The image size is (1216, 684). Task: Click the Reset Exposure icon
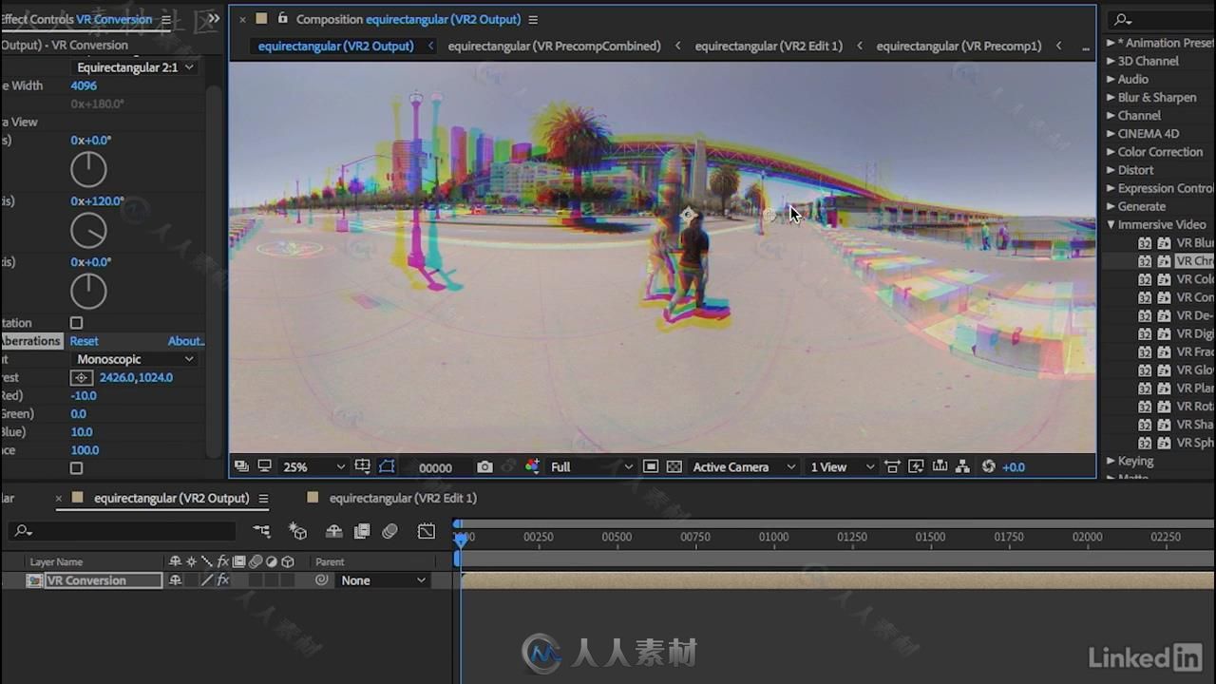(989, 466)
